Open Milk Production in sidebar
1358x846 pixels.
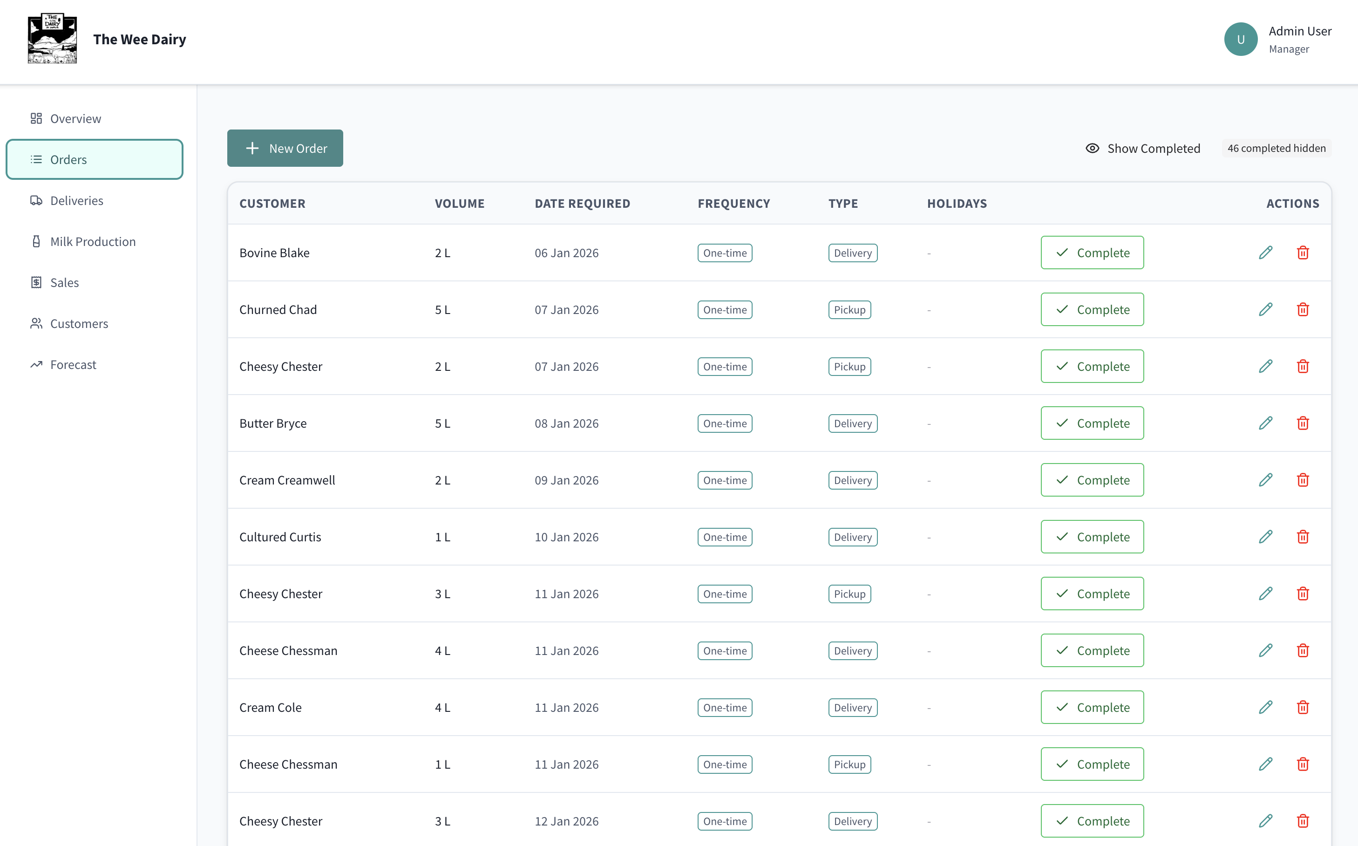[93, 242]
